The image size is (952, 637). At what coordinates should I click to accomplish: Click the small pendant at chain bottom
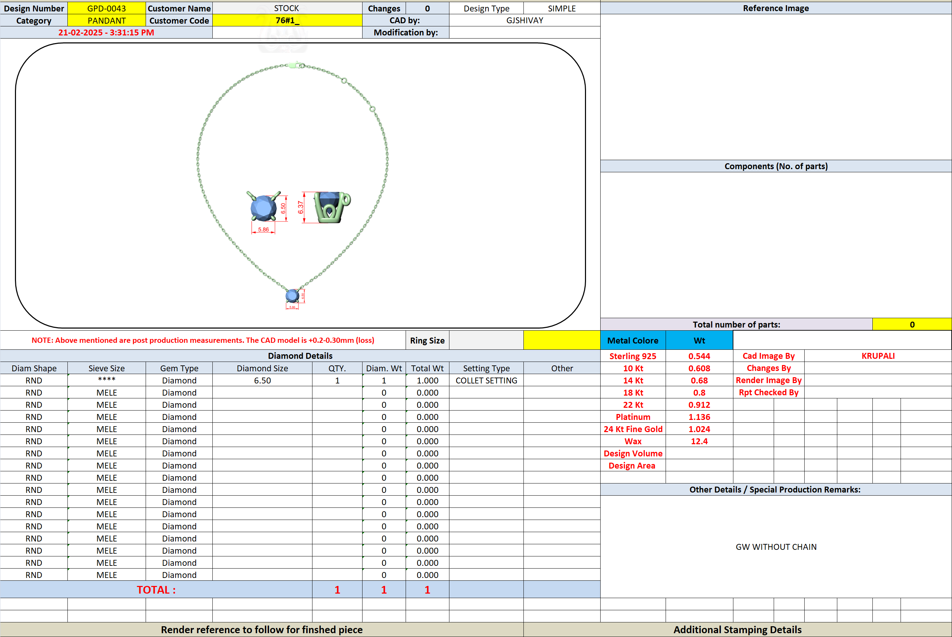pyautogui.click(x=292, y=296)
